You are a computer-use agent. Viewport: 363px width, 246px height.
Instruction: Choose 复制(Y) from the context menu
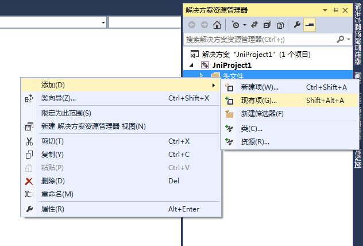tap(121, 155)
